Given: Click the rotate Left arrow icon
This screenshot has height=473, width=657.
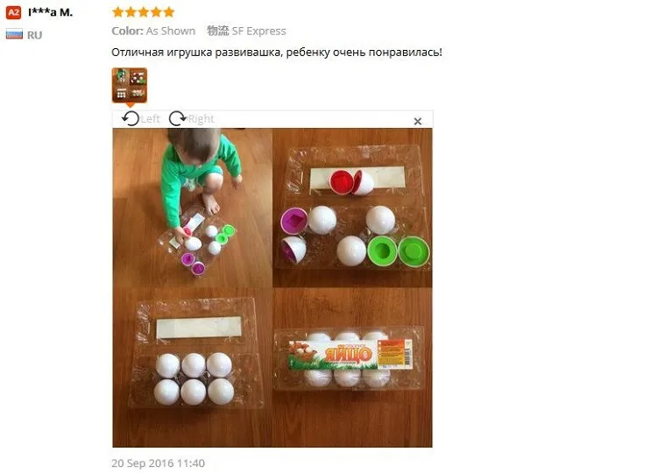Looking at the screenshot, I should tap(131, 118).
